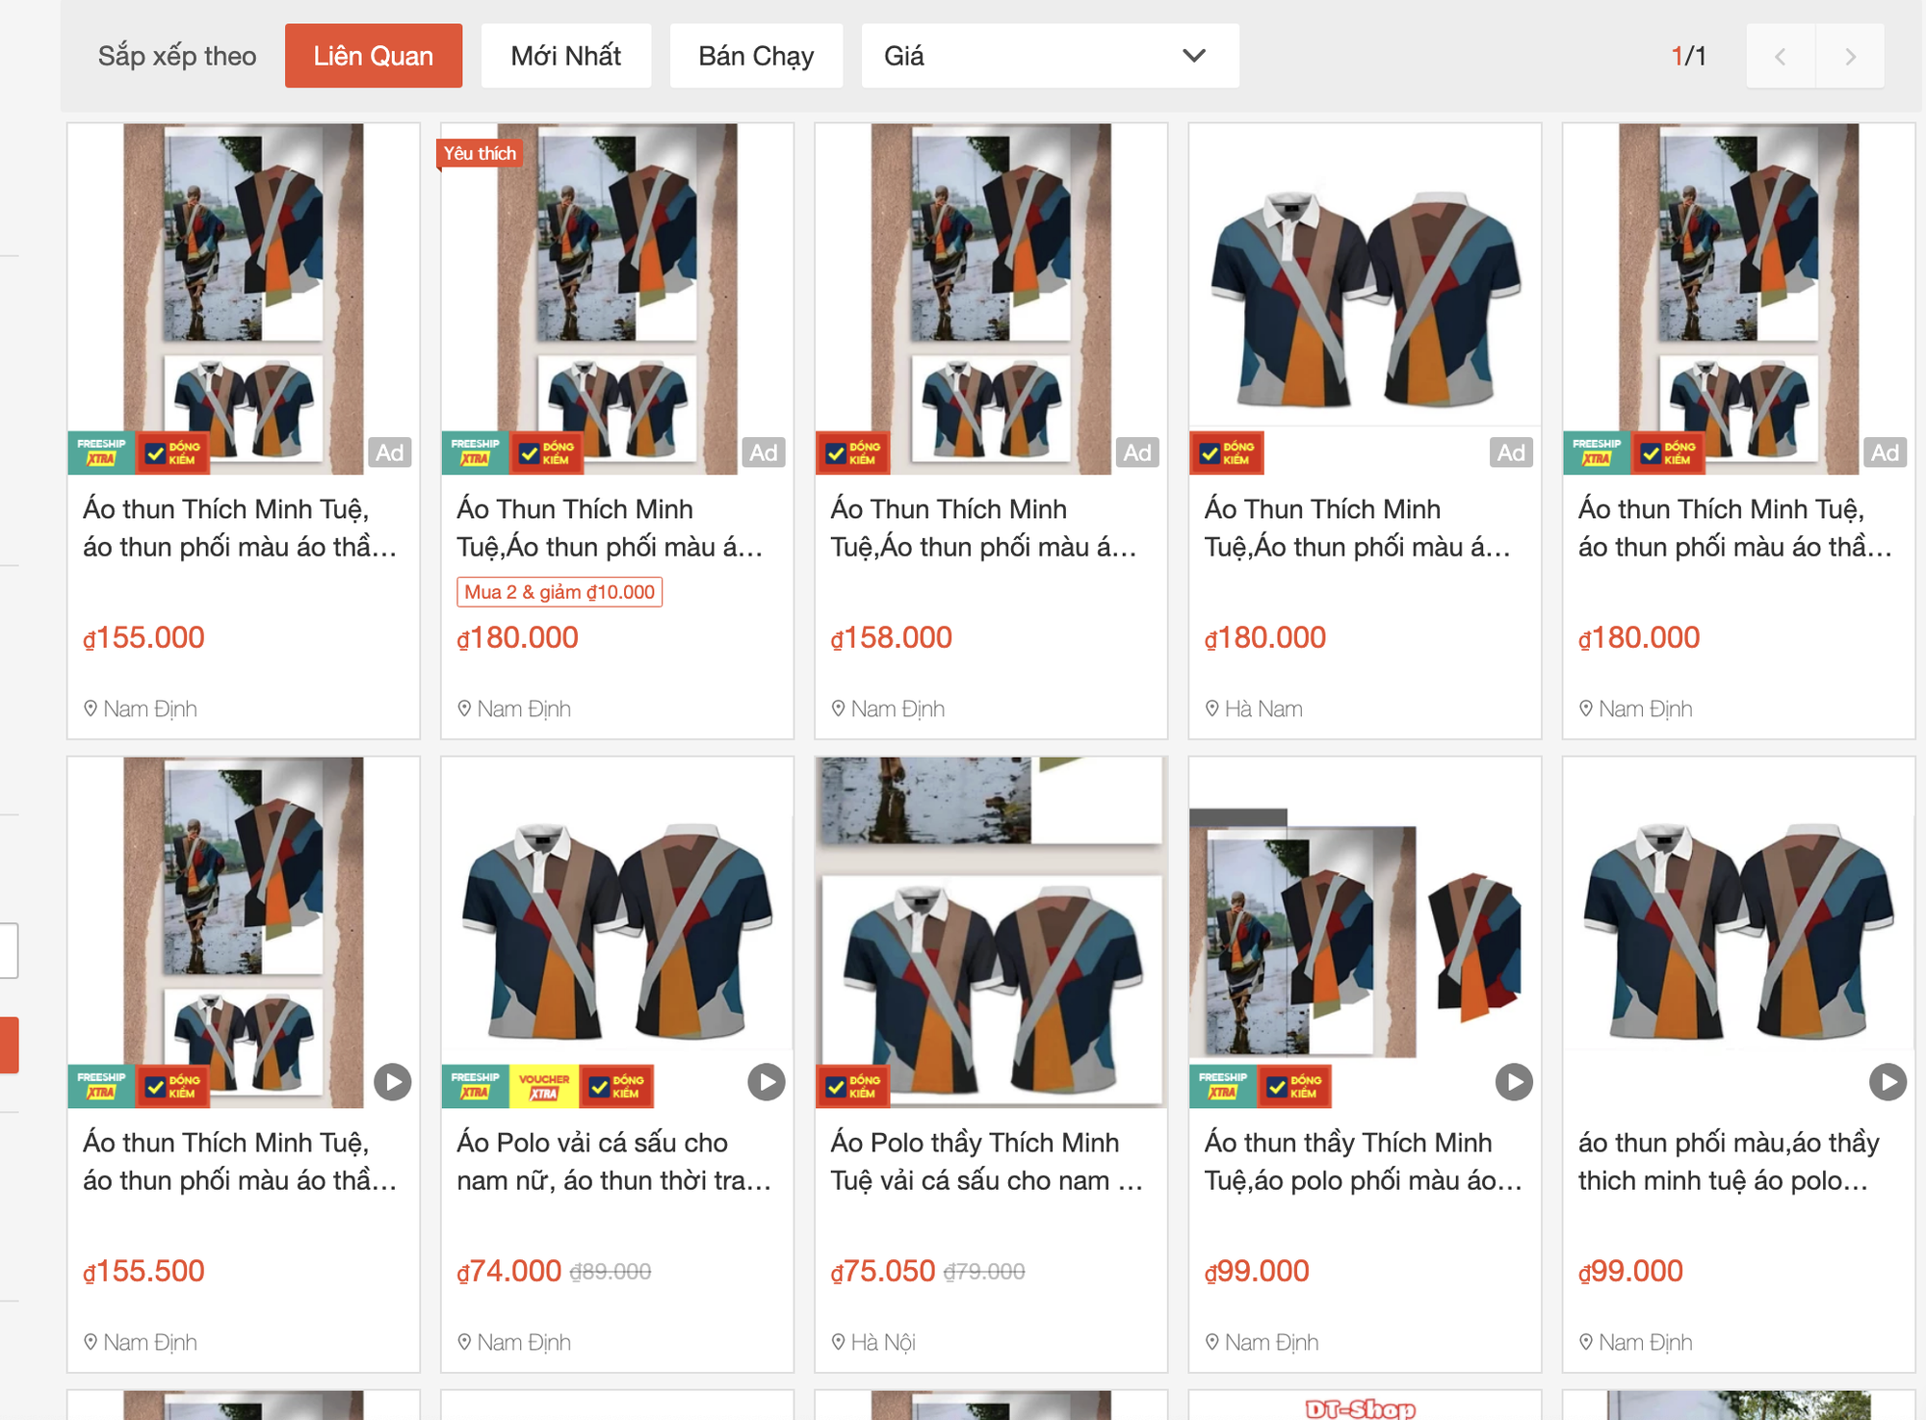Select the Liên Quan sort tab
The height and width of the screenshot is (1420, 1926).
[x=373, y=57]
